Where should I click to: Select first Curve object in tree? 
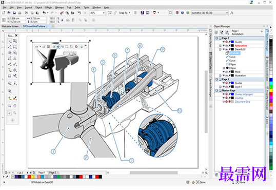[x=232, y=57]
